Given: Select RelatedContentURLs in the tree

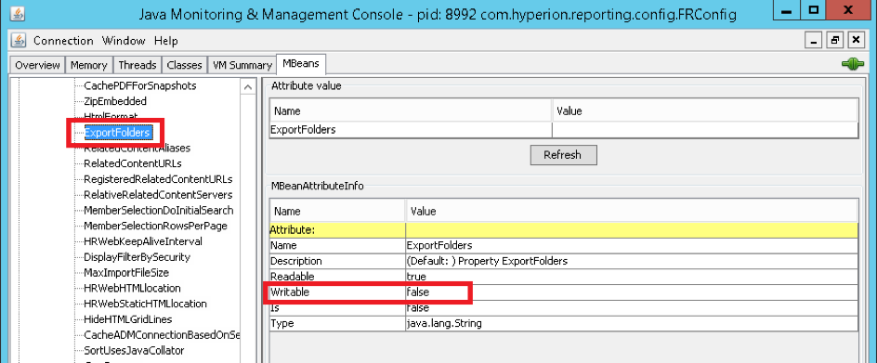Looking at the screenshot, I should point(133,164).
